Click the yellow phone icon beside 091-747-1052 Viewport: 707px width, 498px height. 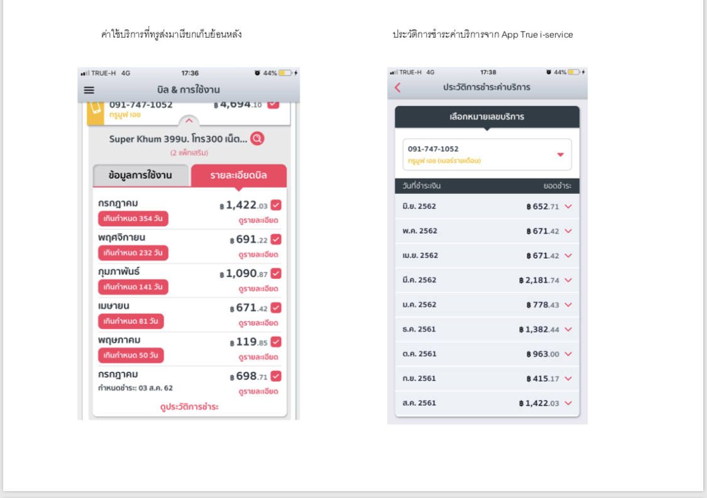click(x=96, y=109)
